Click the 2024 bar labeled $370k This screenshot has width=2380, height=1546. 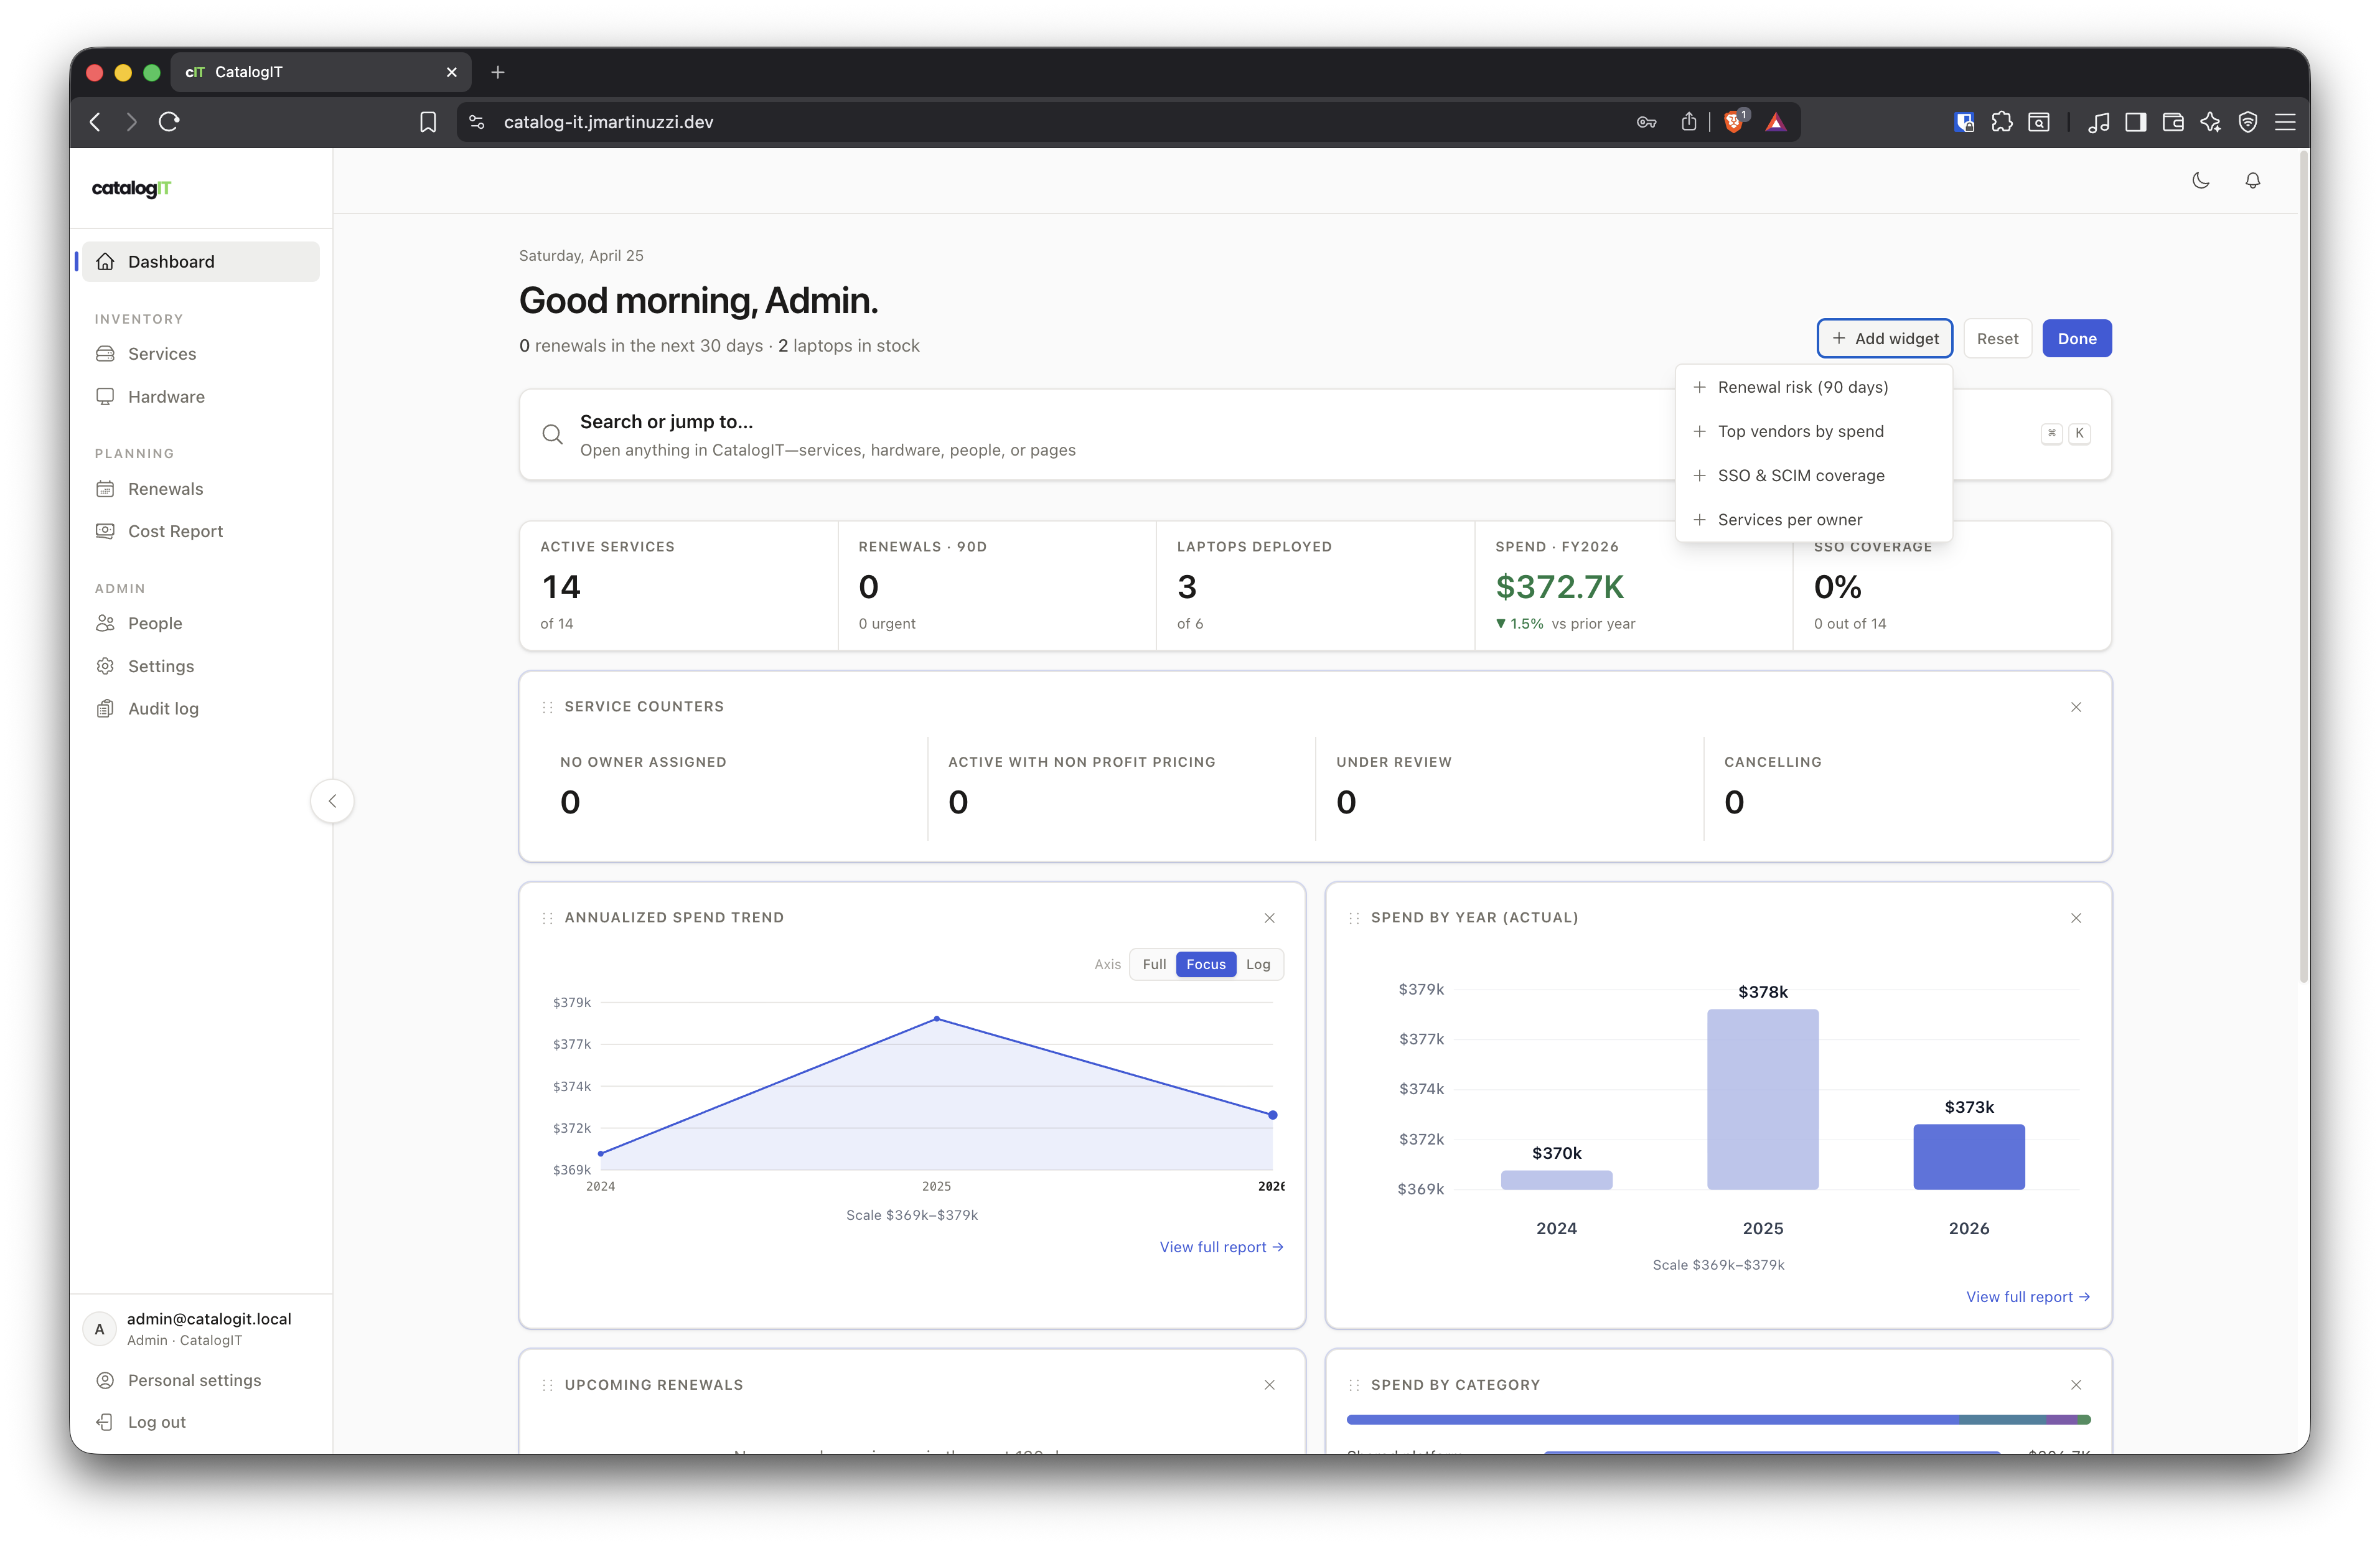click(x=1556, y=1180)
